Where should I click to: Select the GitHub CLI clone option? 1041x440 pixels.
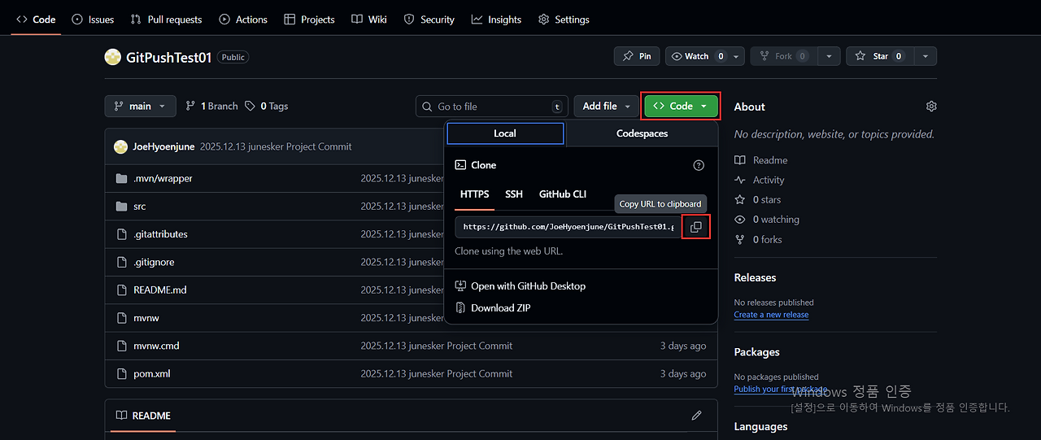coord(563,194)
